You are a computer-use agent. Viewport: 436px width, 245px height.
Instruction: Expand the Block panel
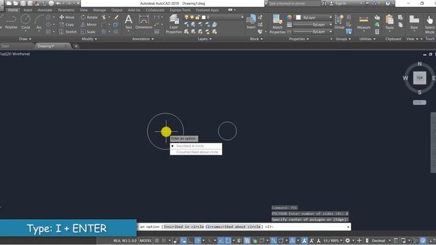point(256,39)
